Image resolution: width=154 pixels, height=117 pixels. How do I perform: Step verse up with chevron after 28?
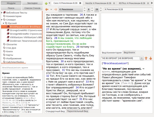click(x=101, y=8)
